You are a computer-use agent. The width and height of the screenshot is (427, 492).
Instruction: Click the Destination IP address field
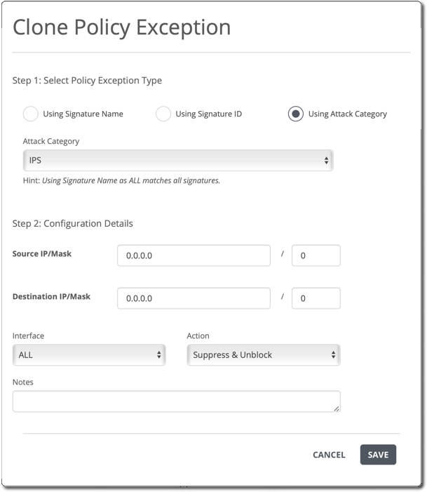pos(194,298)
